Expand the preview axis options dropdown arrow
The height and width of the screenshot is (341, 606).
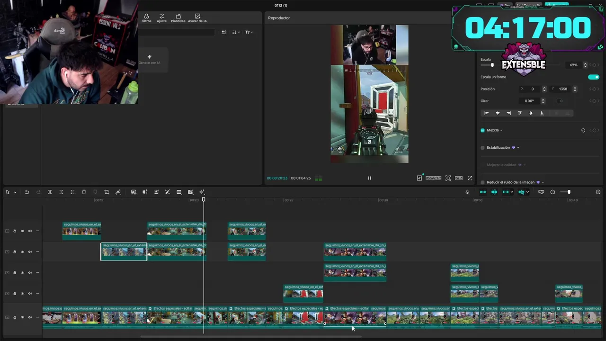(x=528, y=192)
